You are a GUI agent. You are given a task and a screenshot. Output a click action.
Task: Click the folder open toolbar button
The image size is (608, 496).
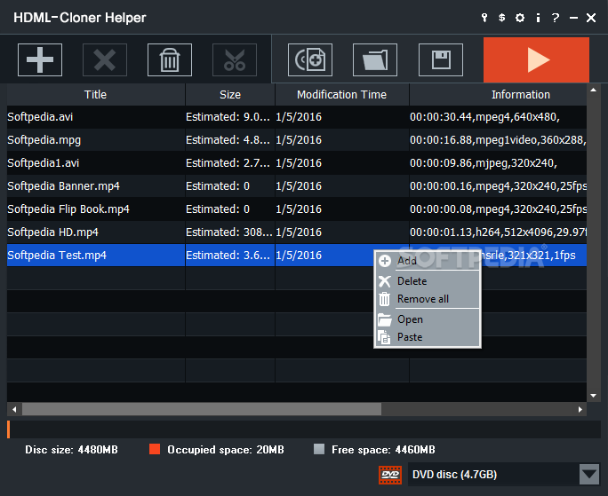375,59
